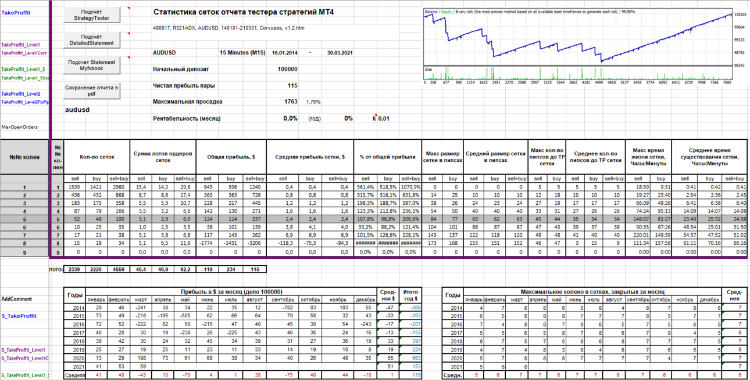Image resolution: width=750 pixels, height=380 pixels.
Task: Select the file name cell 480017, R321ADX
Action: (228, 28)
